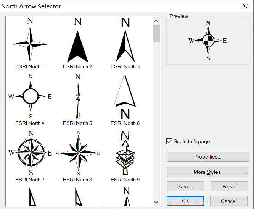Viewport: 254px width, 209px height.
Task: Expand the More Styles dropdown
Action: pyautogui.click(x=207, y=172)
